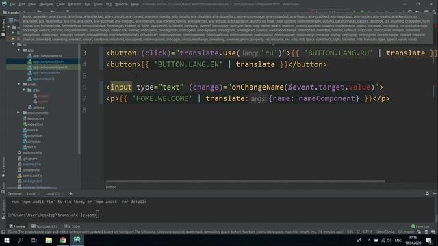Open the Help menu

[135, 5]
